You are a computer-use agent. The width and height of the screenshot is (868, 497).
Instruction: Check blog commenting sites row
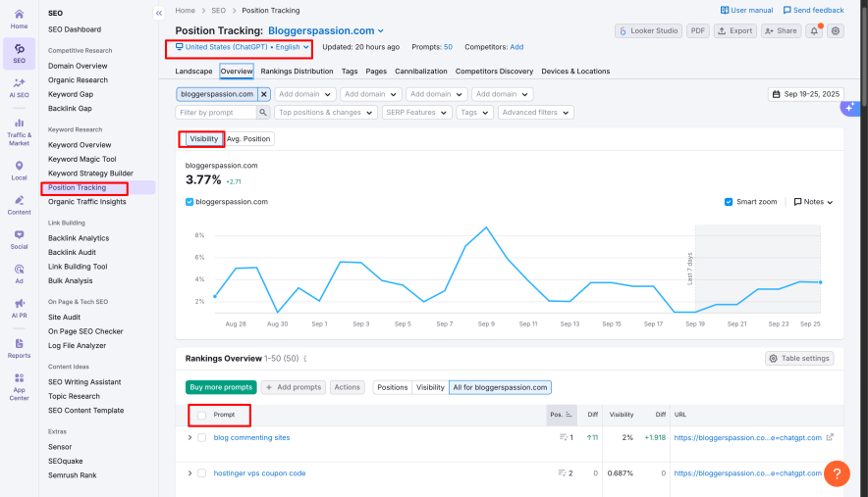201,438
